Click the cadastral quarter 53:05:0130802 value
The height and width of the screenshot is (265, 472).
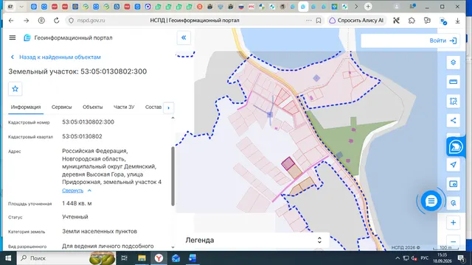tap(82, 136)
